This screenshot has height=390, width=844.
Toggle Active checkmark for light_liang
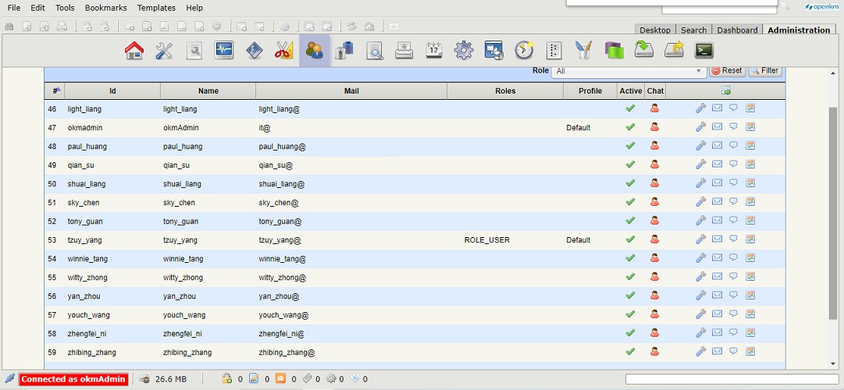point(630,108)
